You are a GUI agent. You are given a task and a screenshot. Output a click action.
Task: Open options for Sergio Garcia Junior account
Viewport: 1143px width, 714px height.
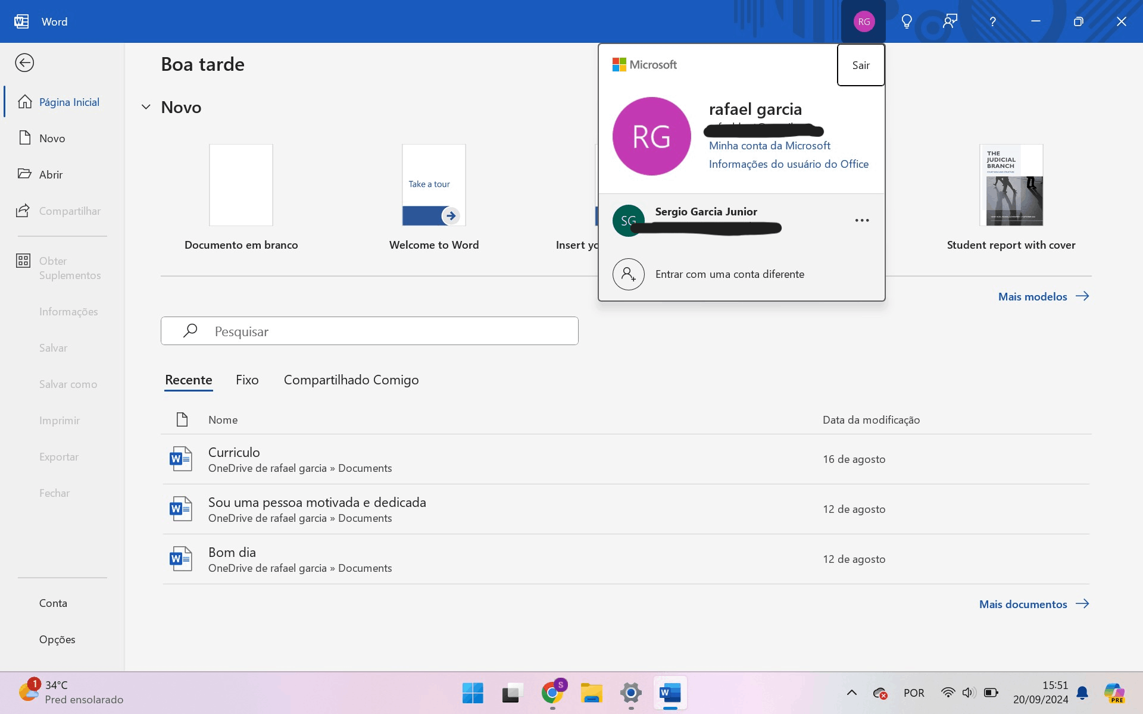(862, 220)
